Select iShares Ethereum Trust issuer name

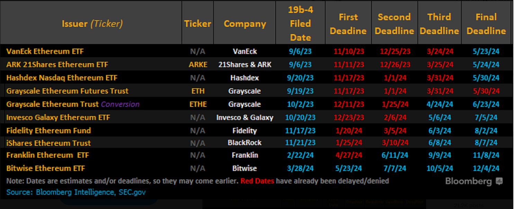click(48, 143)
